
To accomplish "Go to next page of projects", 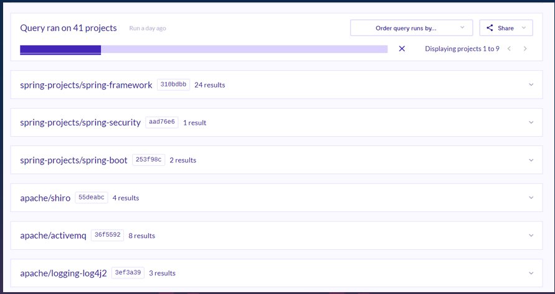I will [x=525, y=48].
